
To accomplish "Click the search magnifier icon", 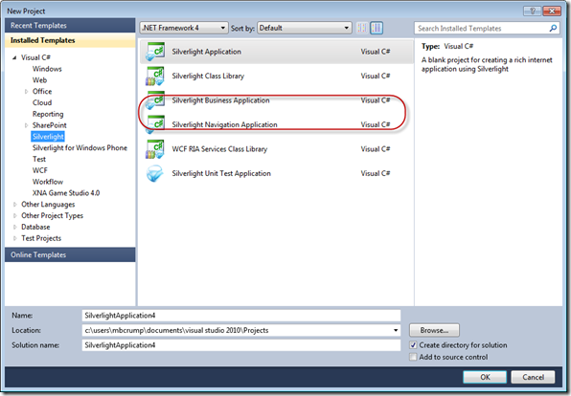I will 553,28.
